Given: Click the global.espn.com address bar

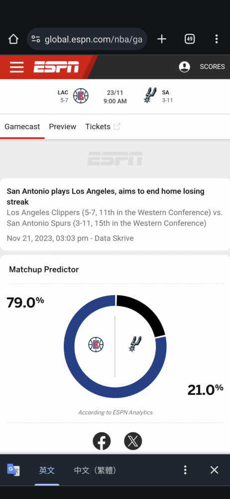Looking at the screenshot, I should tap(87, 39).
